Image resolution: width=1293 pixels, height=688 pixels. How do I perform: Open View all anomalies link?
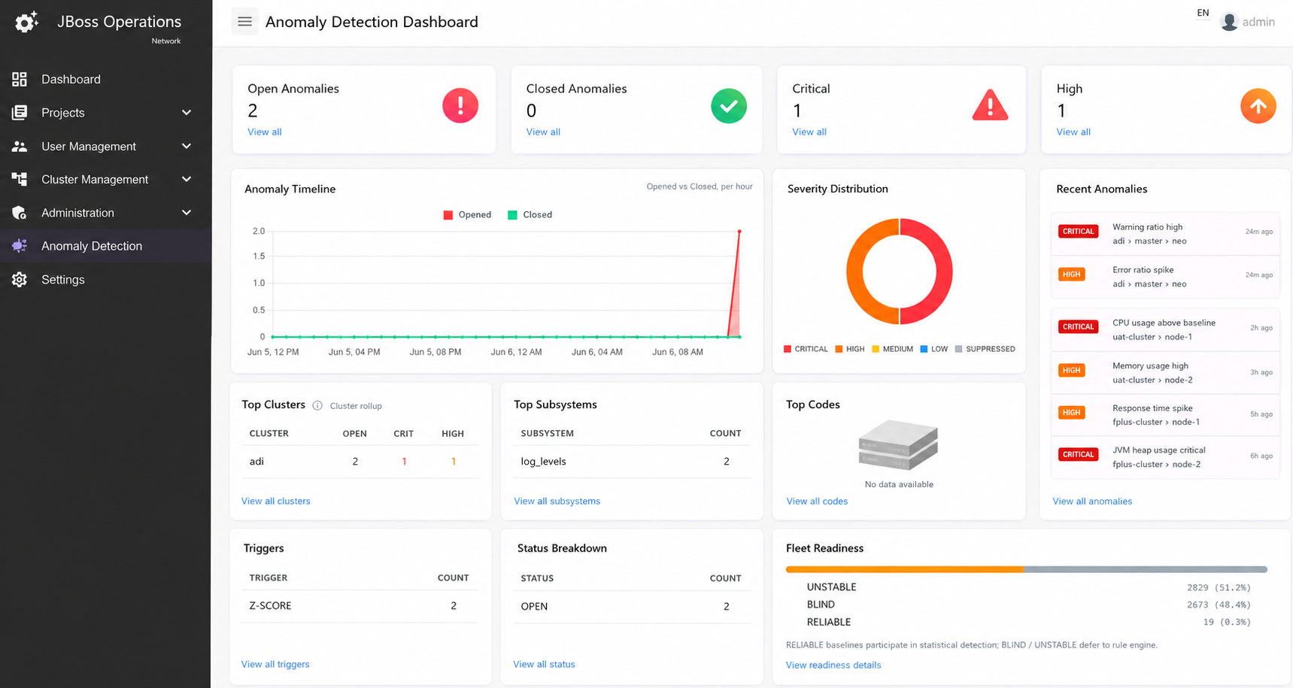(1092, 502)
